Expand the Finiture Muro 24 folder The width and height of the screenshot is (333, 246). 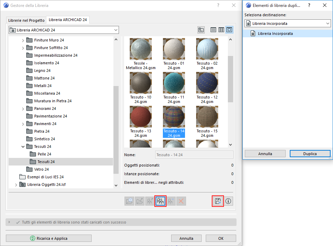pyautogui.click(x=23, y=40)
